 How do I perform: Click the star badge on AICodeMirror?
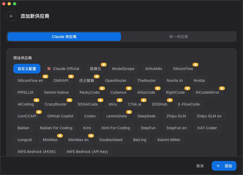222,88
